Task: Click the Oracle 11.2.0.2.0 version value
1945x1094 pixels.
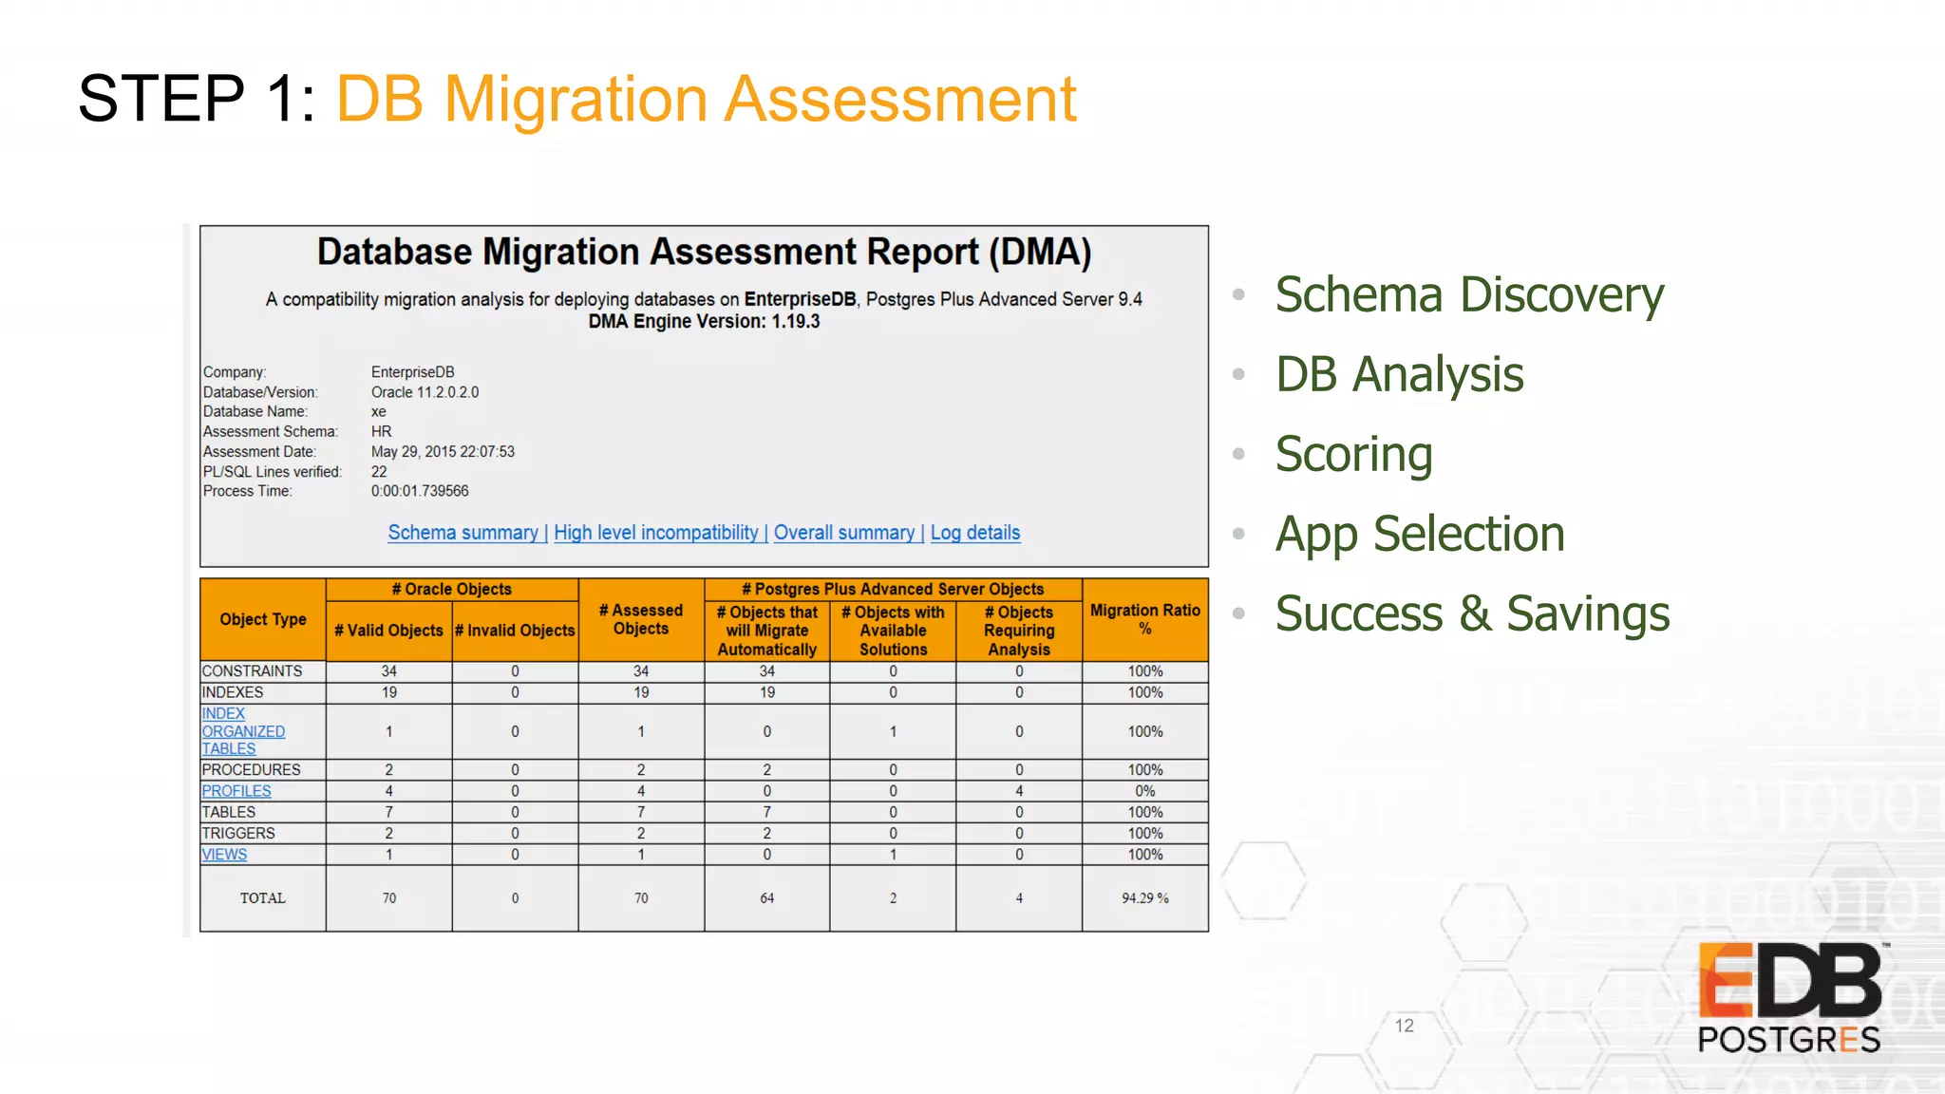Action: [425, 392]
